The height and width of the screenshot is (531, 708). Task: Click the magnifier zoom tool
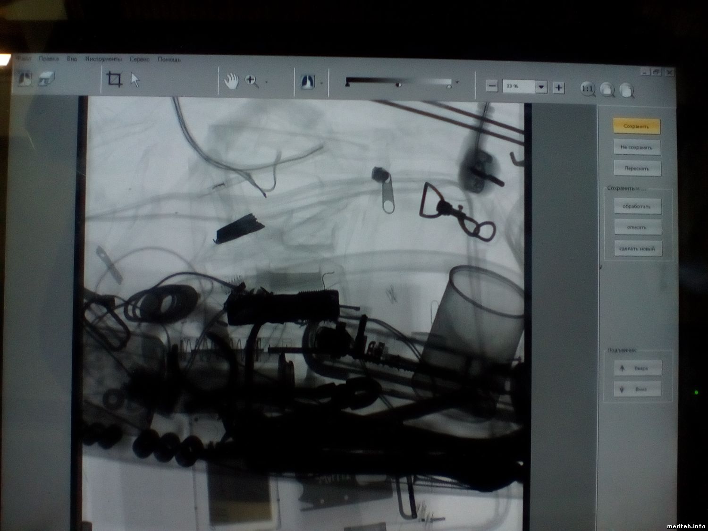(x=252, y=81)
